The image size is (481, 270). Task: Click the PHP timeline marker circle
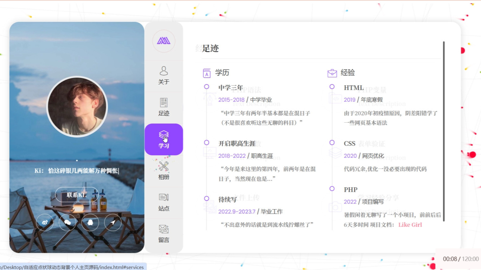click(x=332, y=189)
